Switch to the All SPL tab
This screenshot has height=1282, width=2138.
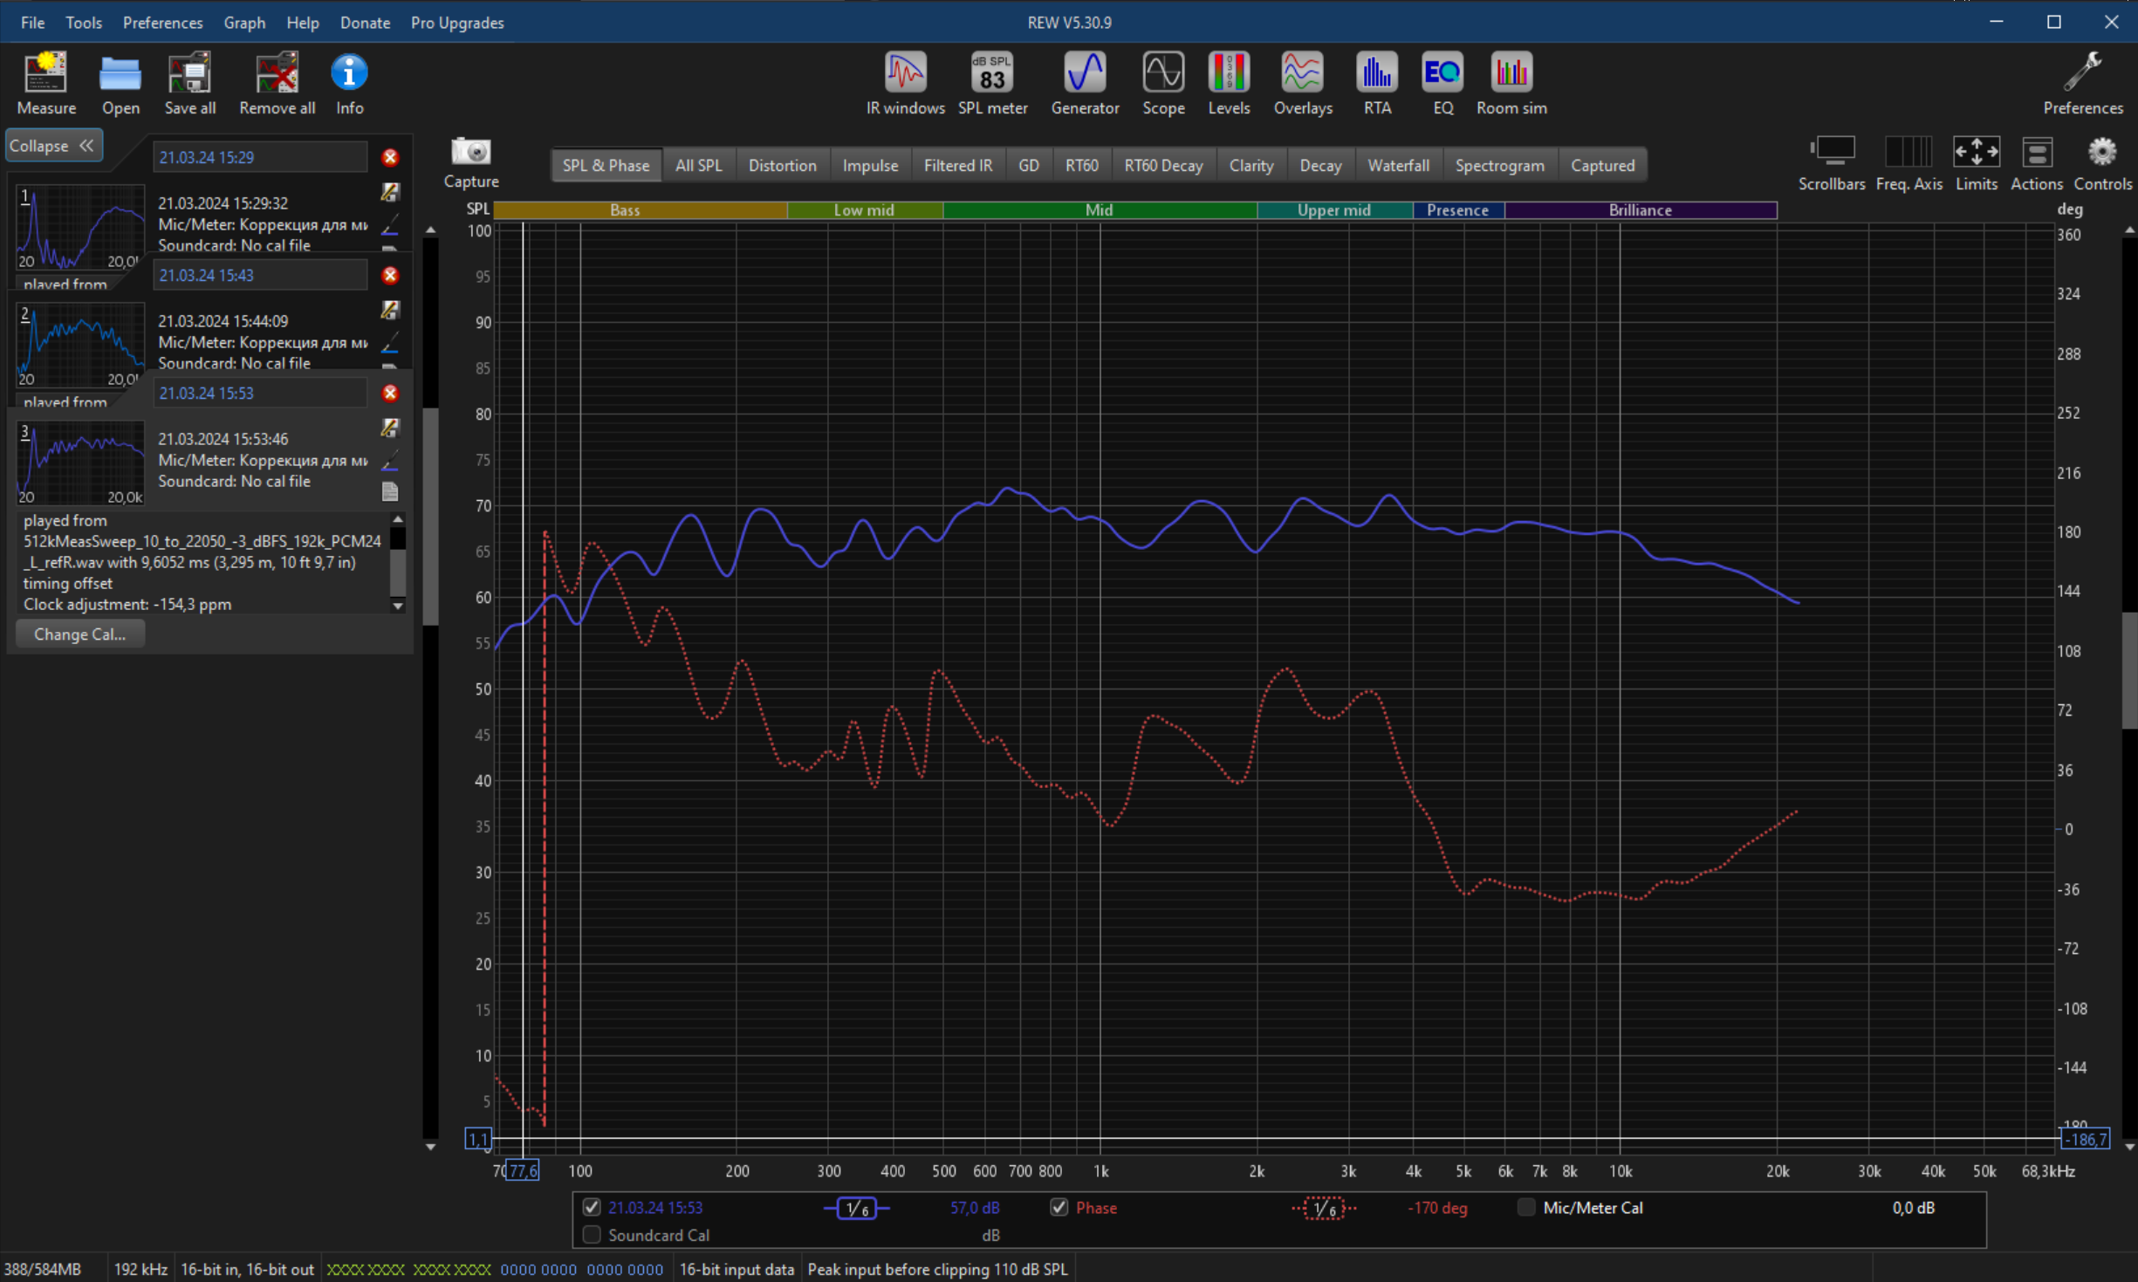tap(698, 165)
